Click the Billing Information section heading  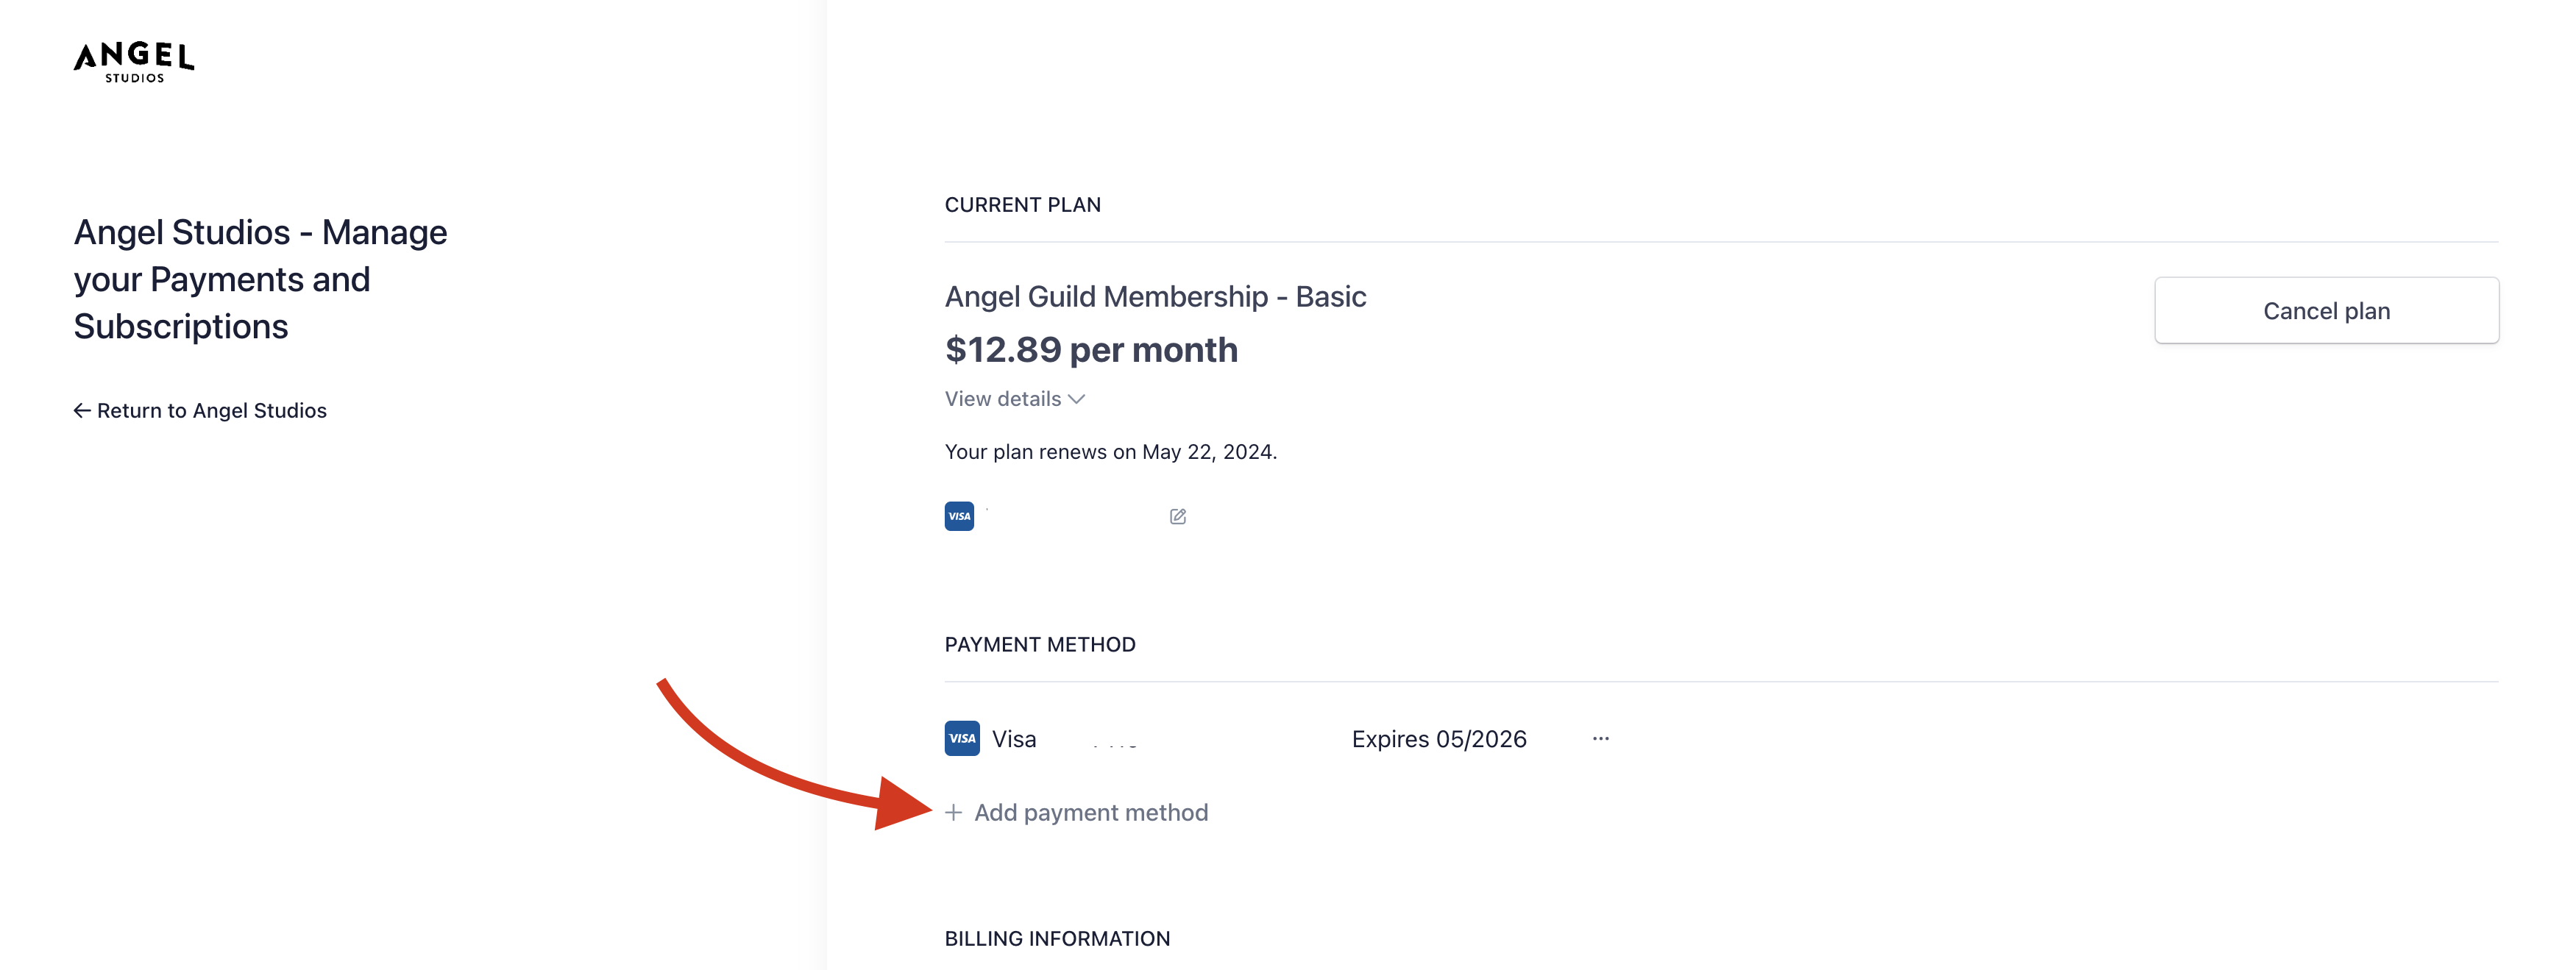(x=1057, y=938)
